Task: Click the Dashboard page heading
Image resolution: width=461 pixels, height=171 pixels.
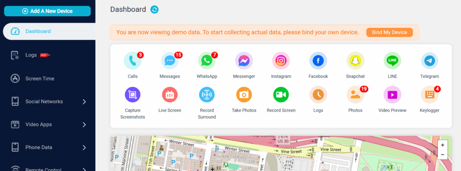Action: pyautogui.click(x=128, y=9)
